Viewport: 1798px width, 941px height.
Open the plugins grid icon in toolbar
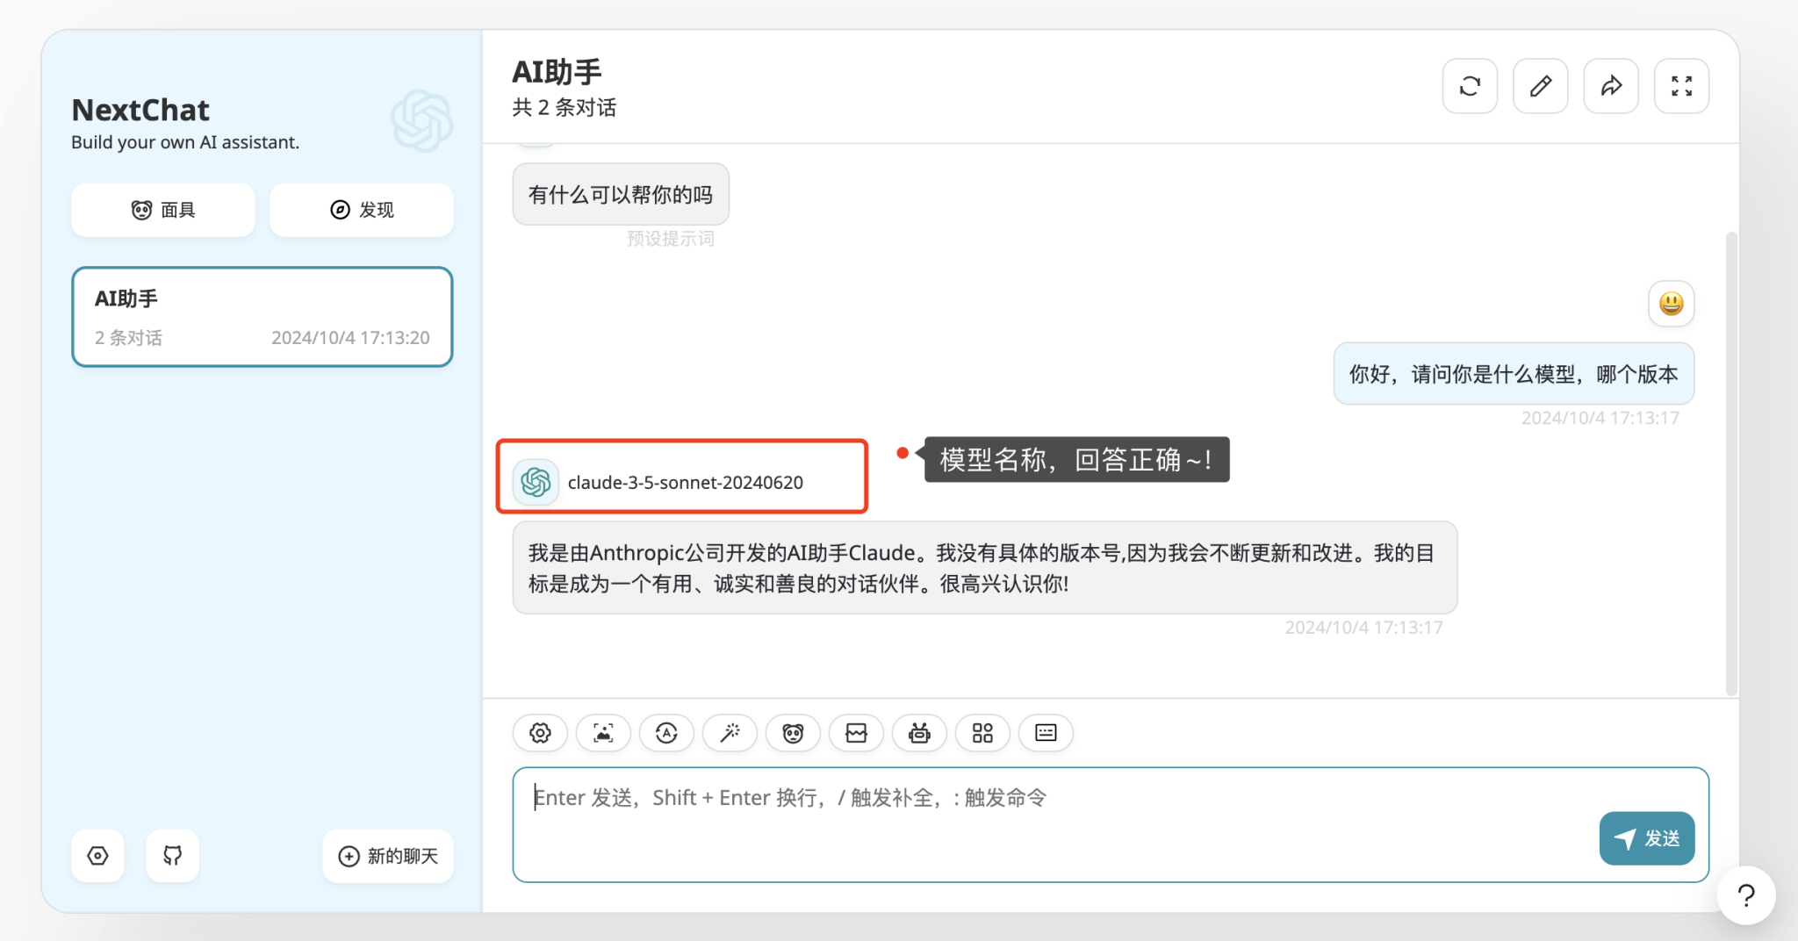pyautogui.click(x=982, y=733)
